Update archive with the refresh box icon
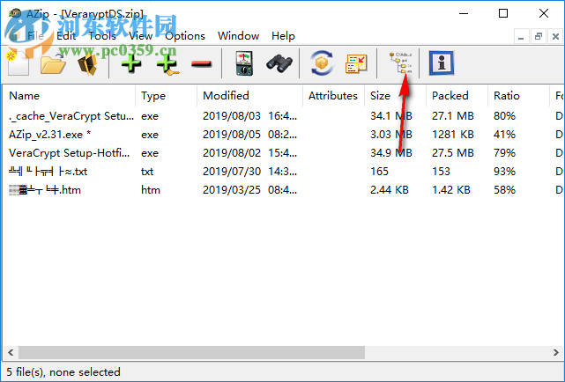Image resolution: width=565 pixels, height=382 pixels. point(322,63)
